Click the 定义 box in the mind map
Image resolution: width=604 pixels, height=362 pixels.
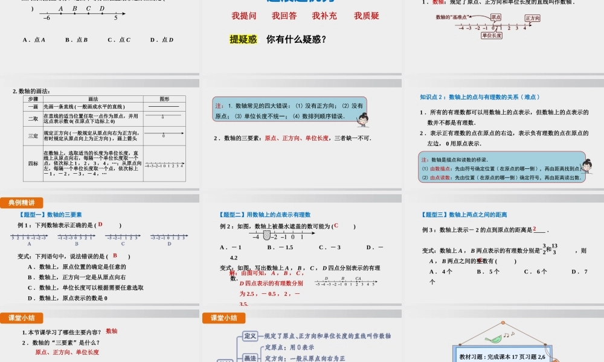coord(250,336)
